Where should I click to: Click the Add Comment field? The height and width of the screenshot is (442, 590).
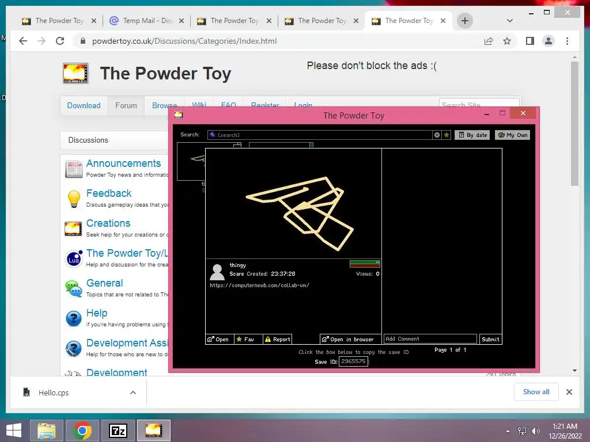click(x=430, y=338)
